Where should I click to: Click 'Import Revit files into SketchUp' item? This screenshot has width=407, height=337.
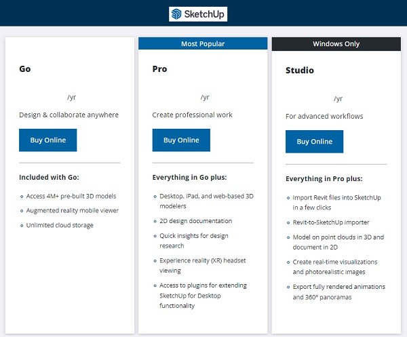336,202
